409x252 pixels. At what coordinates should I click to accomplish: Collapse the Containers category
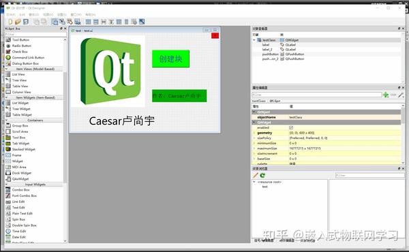7,120
